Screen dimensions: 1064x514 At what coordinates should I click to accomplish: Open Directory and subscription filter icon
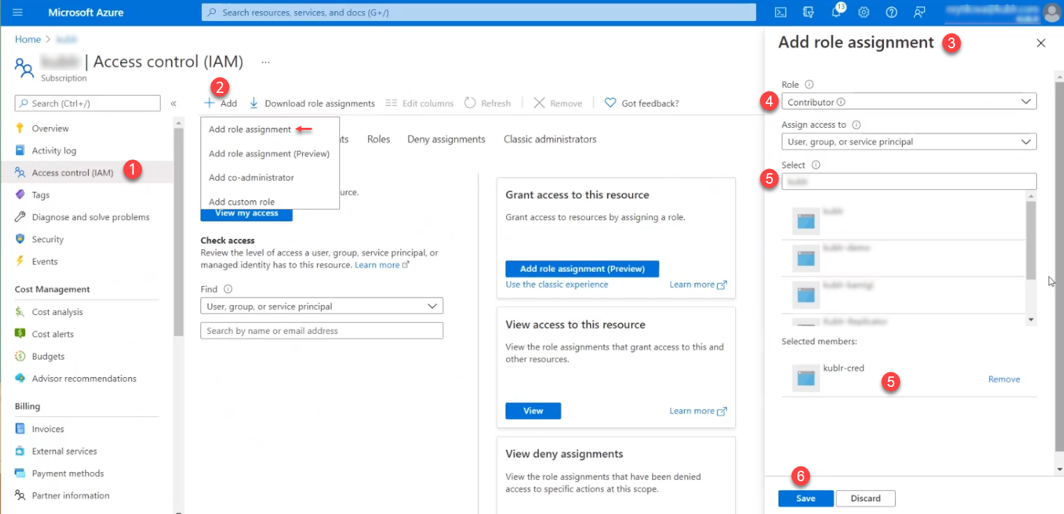808,13
